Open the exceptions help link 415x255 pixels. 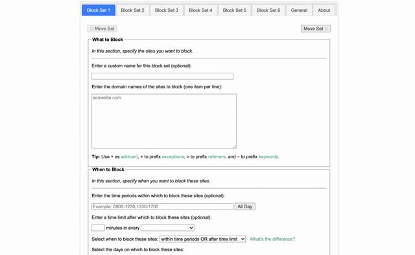(x=173, y=157)
